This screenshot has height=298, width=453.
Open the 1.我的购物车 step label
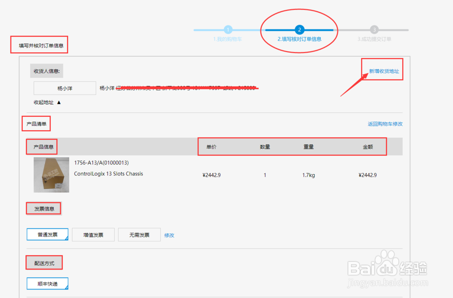click(227, 39)
